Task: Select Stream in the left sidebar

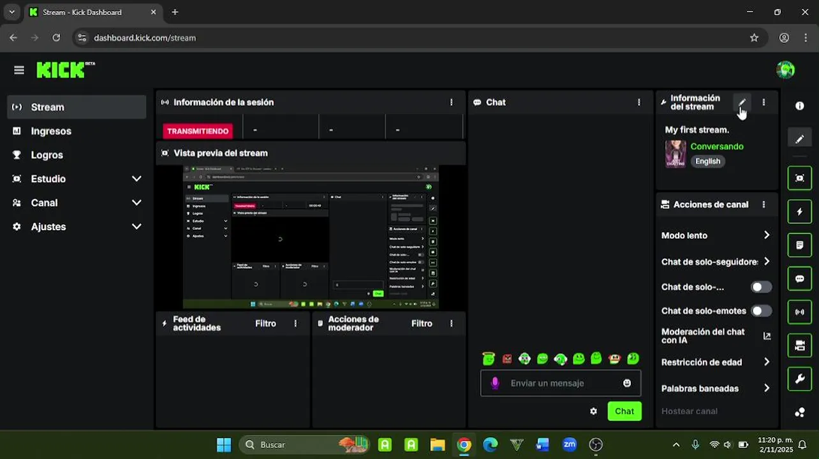Action: (x=77, y=107)
